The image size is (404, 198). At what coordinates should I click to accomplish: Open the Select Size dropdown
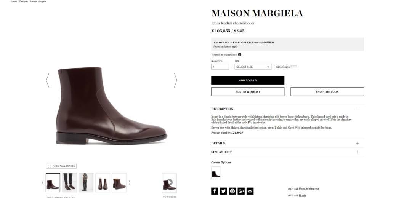[253, 67]
